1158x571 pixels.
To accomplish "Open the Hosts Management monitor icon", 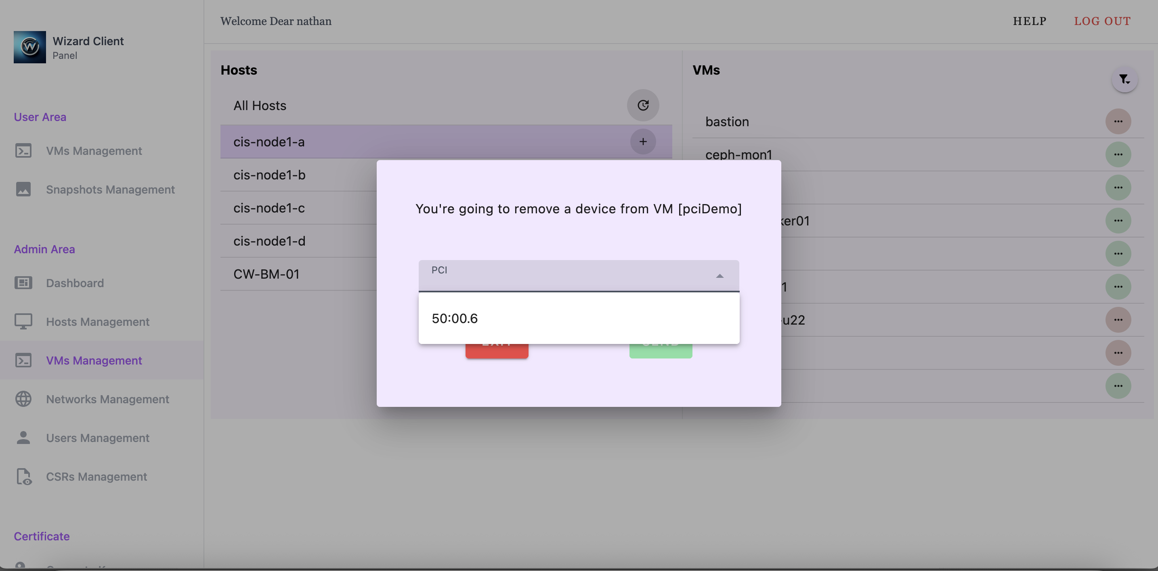I will (x=23, y=321).
